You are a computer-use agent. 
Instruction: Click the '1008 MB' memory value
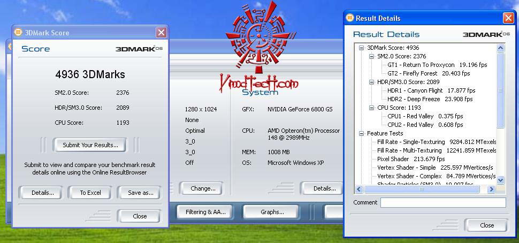[x=278, y=153]
